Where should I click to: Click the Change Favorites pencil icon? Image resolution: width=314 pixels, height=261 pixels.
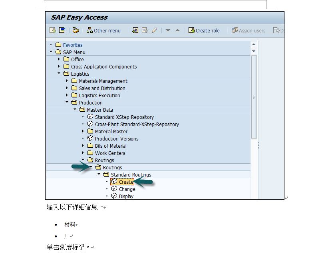(x=154, y=30)
